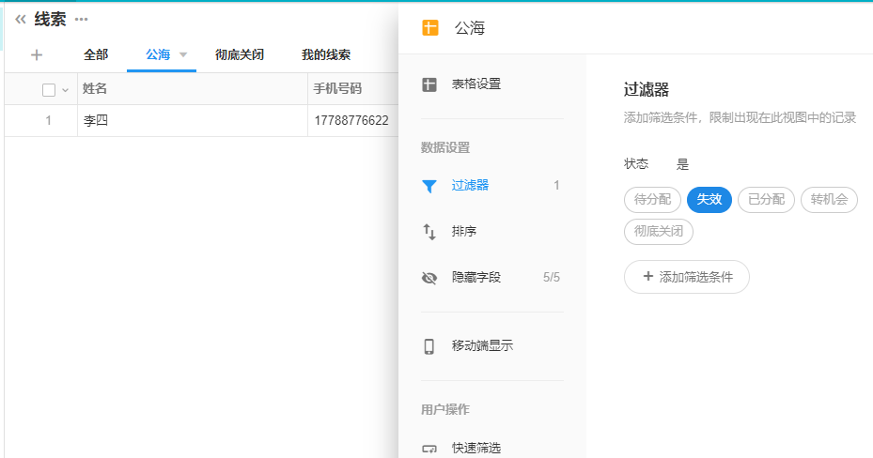Open the 是 condition operator dropdown
Screen dimensions: 873x458
(x=682, y=164)
